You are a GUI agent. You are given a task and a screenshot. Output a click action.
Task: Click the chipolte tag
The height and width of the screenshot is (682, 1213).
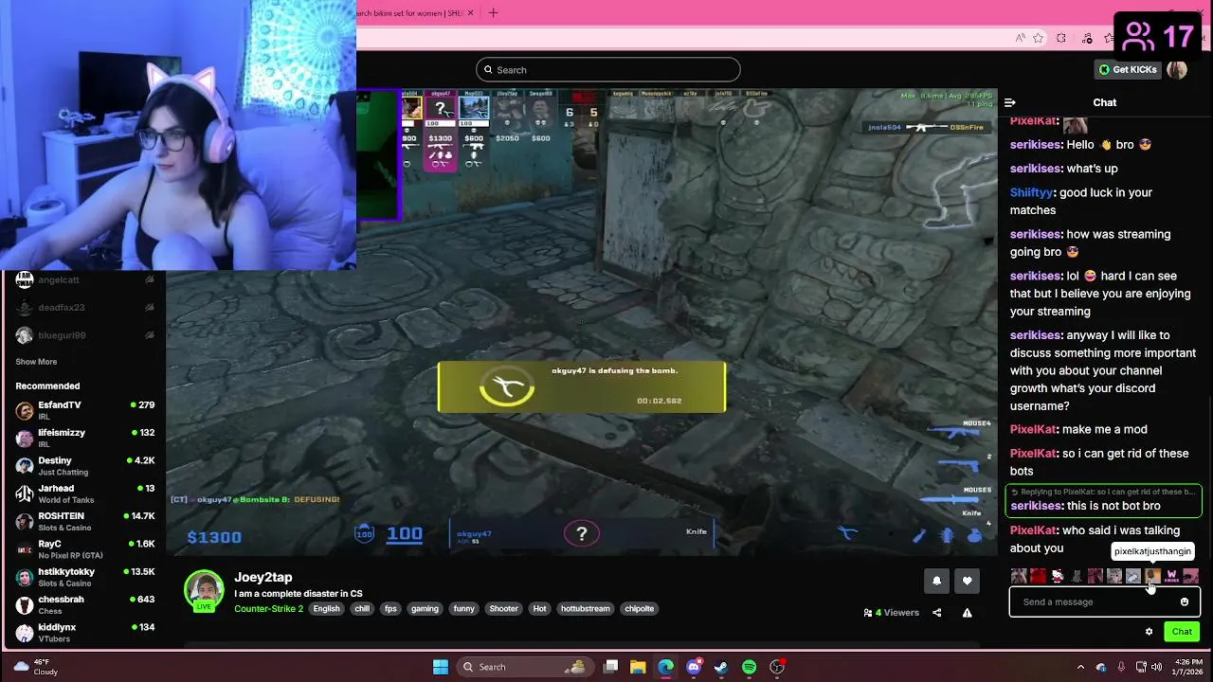pos(639,609)
